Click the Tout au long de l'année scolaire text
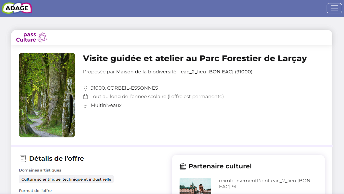This screenshot has width=344, height=194. click(157, 97)
